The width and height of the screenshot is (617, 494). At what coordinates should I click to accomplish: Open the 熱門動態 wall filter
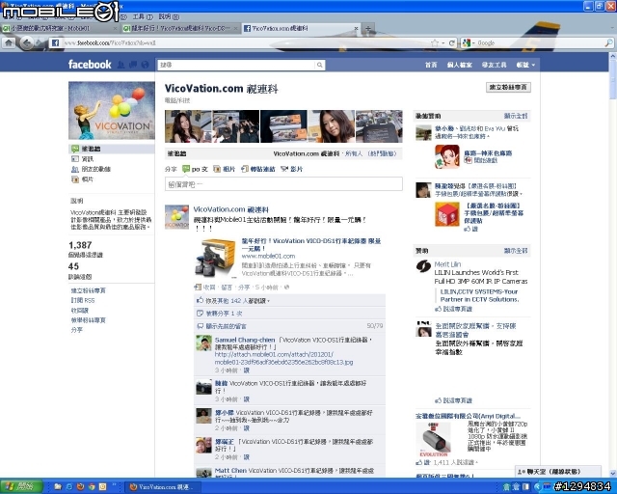point(382,153)
